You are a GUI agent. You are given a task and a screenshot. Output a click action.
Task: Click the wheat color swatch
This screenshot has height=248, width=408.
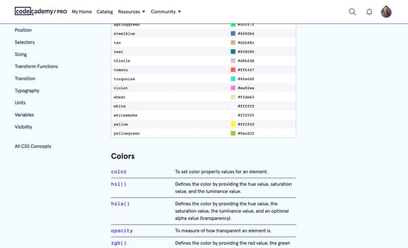point(233,97)
